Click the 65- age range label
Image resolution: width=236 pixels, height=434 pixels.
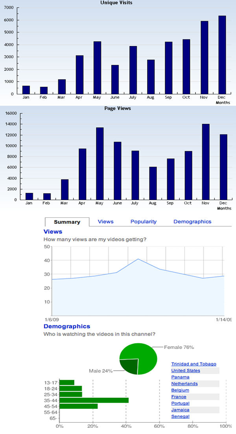click(54, 418)
